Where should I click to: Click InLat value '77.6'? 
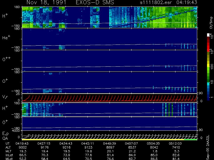(x=89, y=155)
